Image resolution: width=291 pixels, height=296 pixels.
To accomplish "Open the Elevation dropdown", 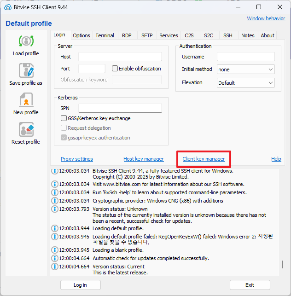I will coord(246,83).
